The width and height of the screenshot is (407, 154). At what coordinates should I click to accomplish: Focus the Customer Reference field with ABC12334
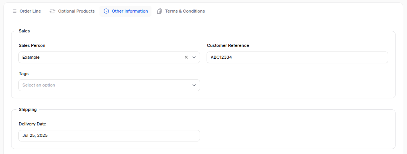coord(297,57)
